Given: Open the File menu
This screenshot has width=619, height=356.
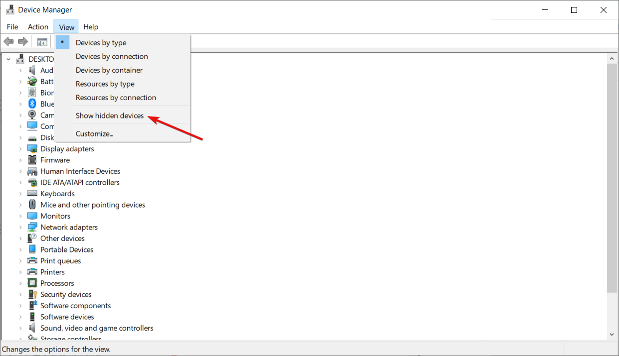Looking at the screenshot, I should pos(12,27).
